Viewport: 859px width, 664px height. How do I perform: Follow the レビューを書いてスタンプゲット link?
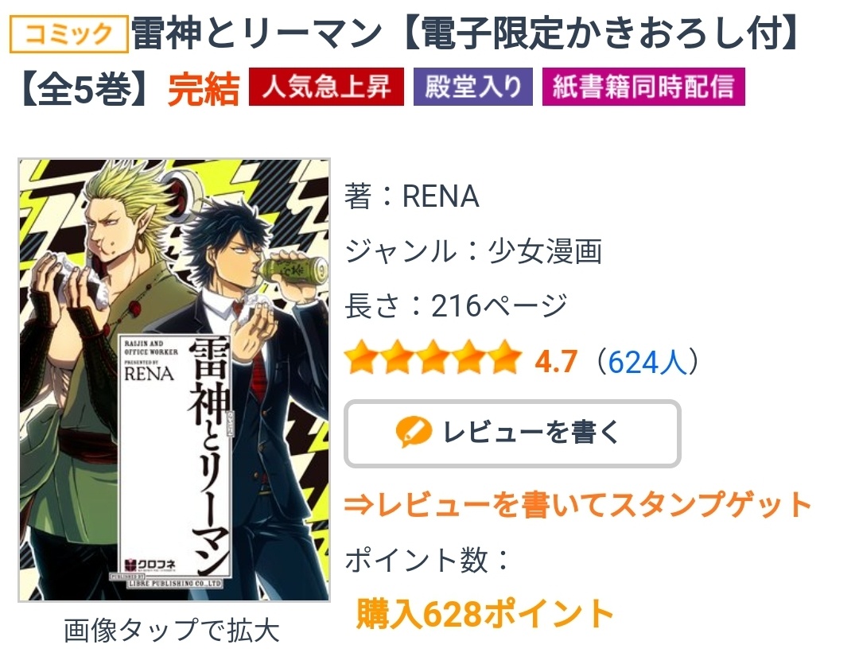(578, 505)
